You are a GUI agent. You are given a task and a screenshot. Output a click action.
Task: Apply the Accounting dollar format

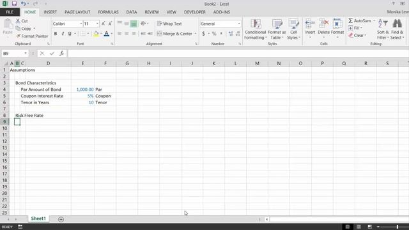pyautogui.click(x=203, y=34)
